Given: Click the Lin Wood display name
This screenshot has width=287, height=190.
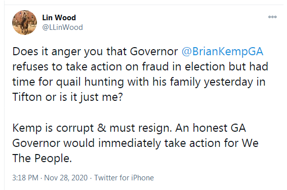Looking at the screenshot, I should click(x=59, y=18).
